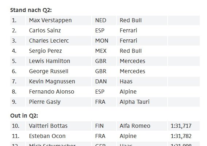Click the Out in Q2 heading

click(24, 116)
